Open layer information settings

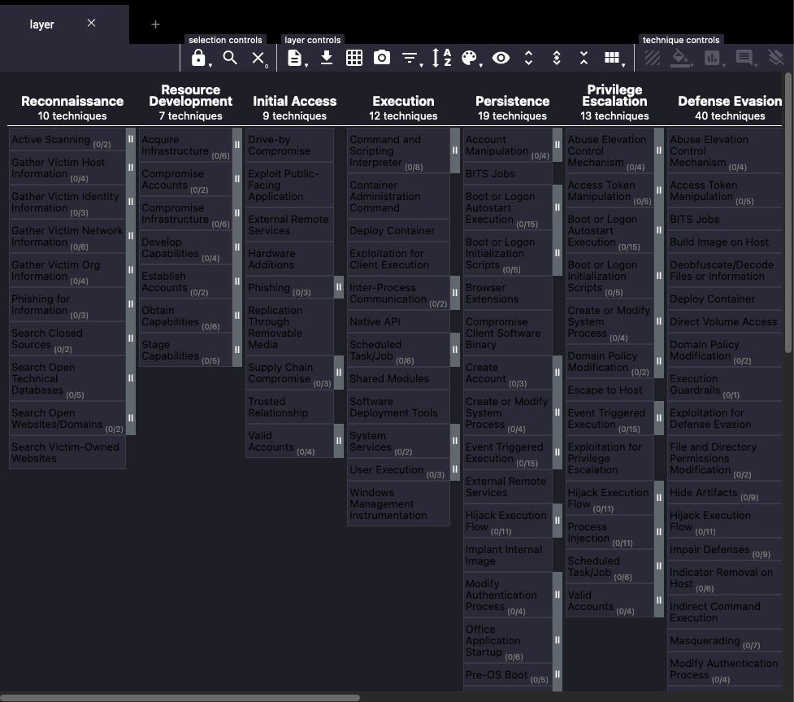[x=295, y=58]
